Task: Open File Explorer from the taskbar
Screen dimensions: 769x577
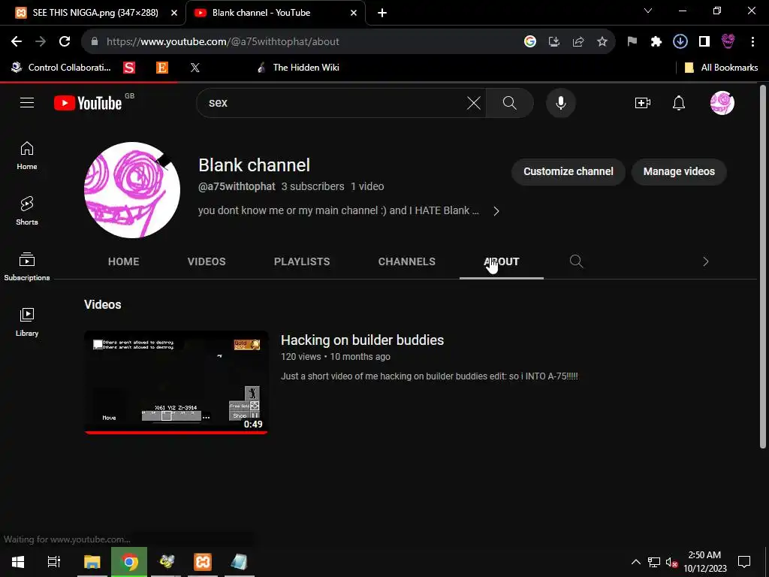Action: tap(92, 562)
